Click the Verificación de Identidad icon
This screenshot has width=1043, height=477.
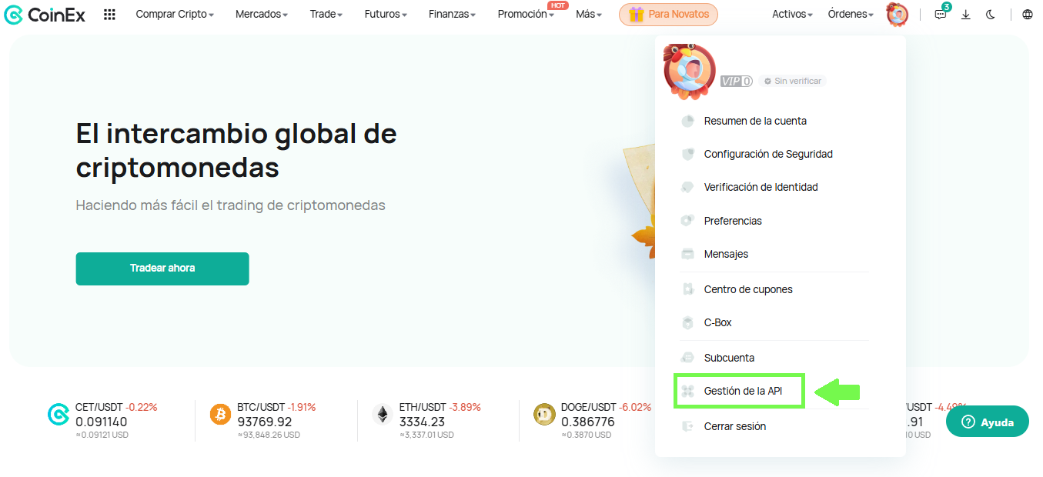click(688, 187)
